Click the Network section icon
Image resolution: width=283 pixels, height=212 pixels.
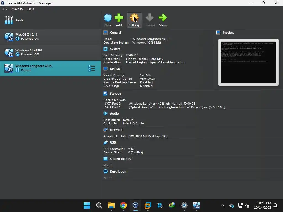105,130
